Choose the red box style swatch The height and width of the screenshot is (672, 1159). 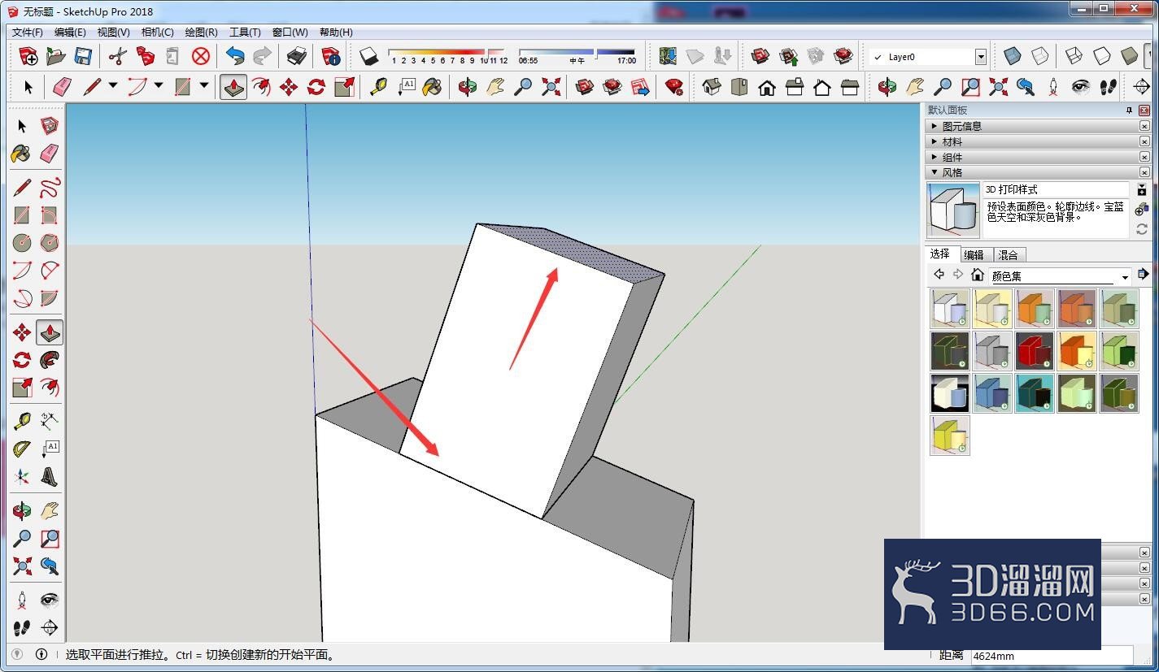click(1035, 351)
